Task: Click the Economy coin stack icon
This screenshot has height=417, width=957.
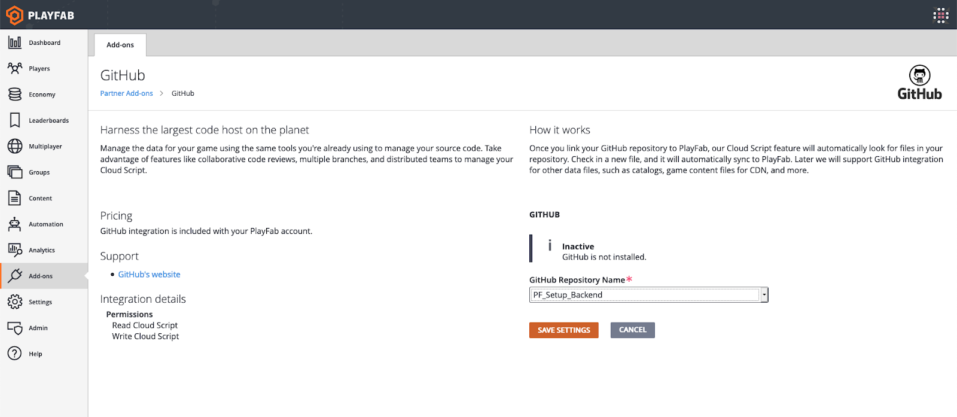Action: click(x=15, y=94)
